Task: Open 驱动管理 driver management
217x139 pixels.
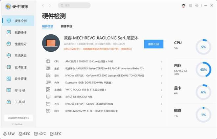Action: coord(18,67)
